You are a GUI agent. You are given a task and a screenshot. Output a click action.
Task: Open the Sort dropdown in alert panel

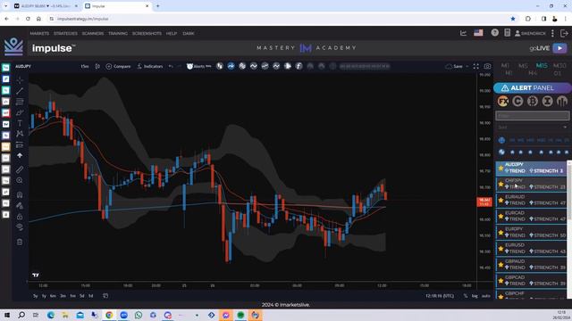532,128
